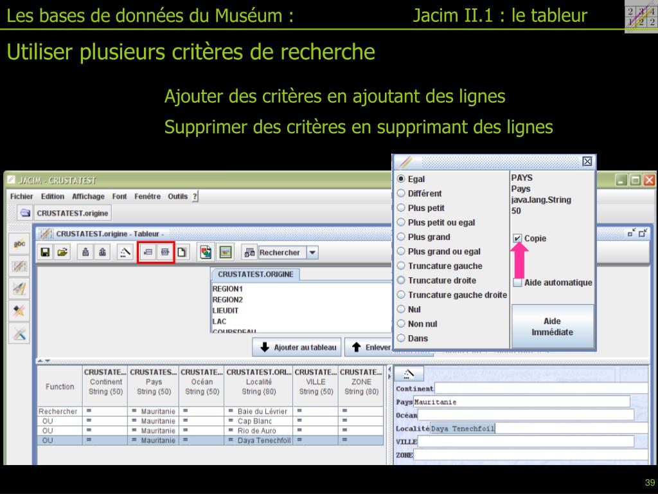Click the open folder toolbar icon
The width and height of the screenshot is (658, 494).
pyautogui.click(x=62, y=252)
